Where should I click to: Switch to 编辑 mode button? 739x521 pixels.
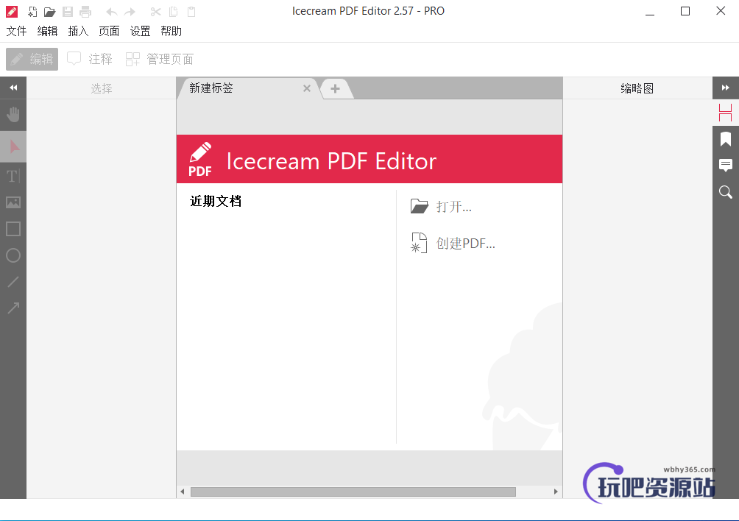[32, 59]
